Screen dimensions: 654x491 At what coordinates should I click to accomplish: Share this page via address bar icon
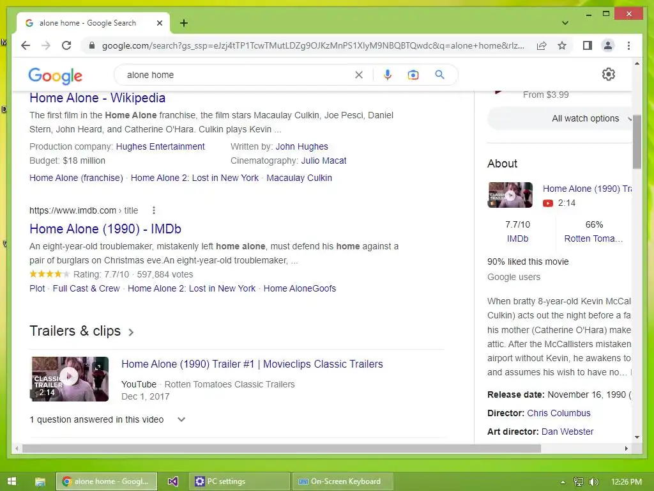542,45
